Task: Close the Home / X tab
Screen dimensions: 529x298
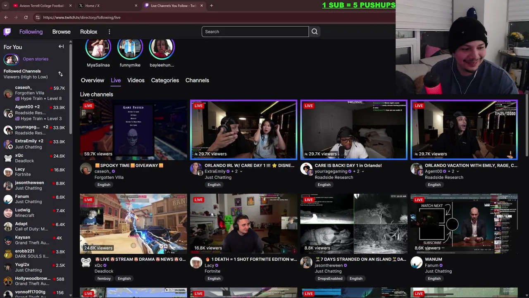Action: pos(136,6)
